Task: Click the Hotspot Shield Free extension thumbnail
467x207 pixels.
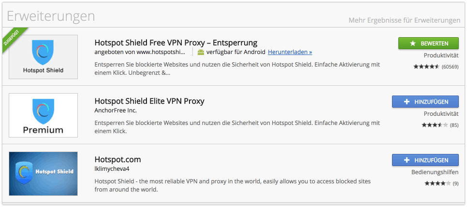Action: tap(43, 57)
